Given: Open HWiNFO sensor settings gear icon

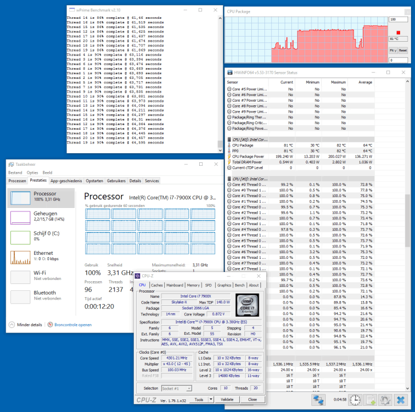Looking at the screenshot, I should (x=386, y=399).
